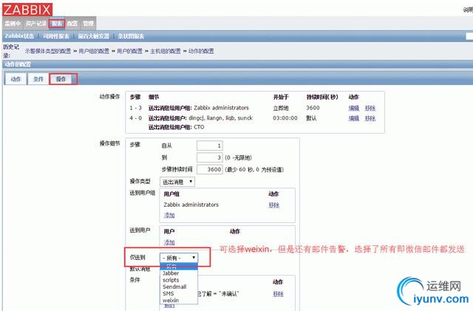Focus the 自从 step field
This screenshot has width=473, height=311.
[x=210, y=146]
